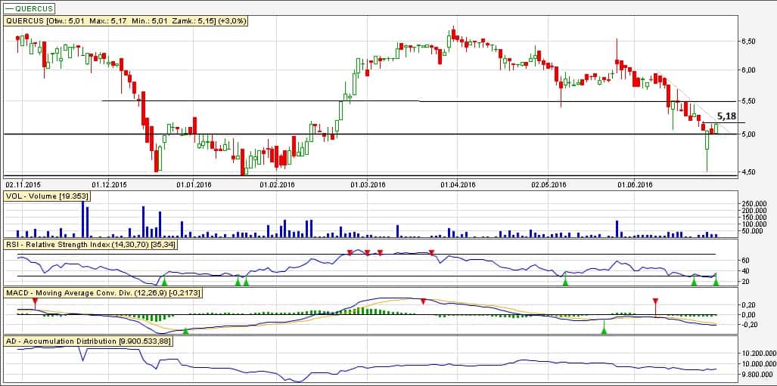Click the MACD panel title label
This screenshot has width=777, height=386.
coord(100,292)
